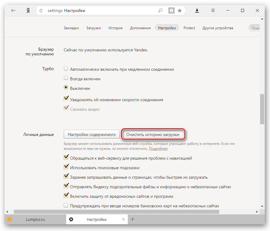
Task: Uncheck 'Использовать поисковые подсказки'
Action: (x=66, y=168)
